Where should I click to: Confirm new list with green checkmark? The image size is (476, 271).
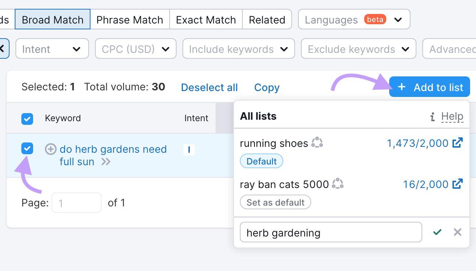click(x=437, y=232)
